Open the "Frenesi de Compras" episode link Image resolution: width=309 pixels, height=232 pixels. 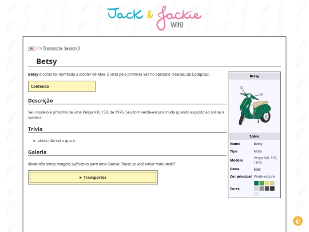[190, 74]
